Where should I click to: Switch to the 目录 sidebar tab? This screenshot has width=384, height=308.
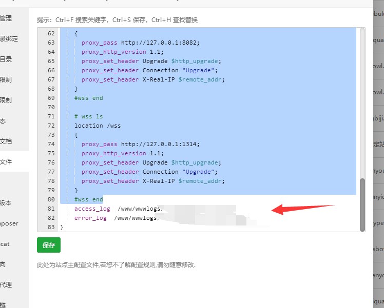(x=6, y=59)
